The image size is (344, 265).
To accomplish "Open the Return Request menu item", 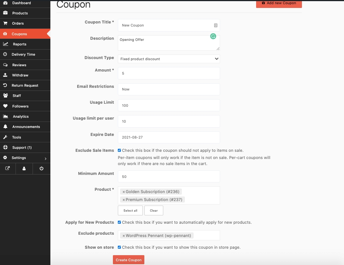I will [5, 85].
